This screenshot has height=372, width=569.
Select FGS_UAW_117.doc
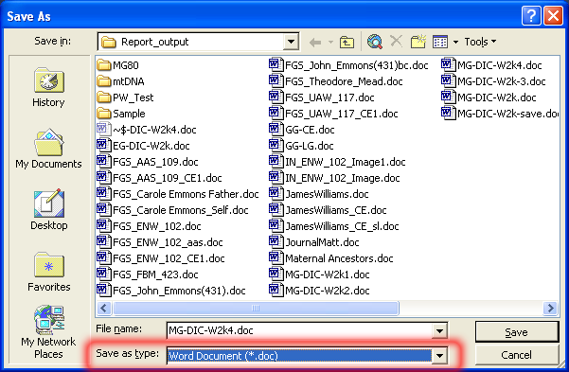point(322,97)
